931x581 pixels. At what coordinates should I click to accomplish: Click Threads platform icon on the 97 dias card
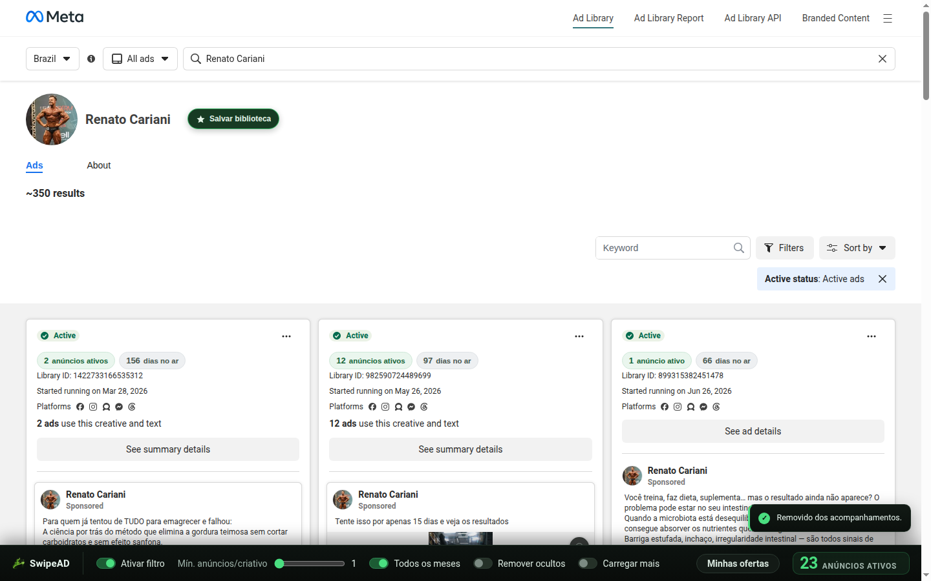point(424,407)
